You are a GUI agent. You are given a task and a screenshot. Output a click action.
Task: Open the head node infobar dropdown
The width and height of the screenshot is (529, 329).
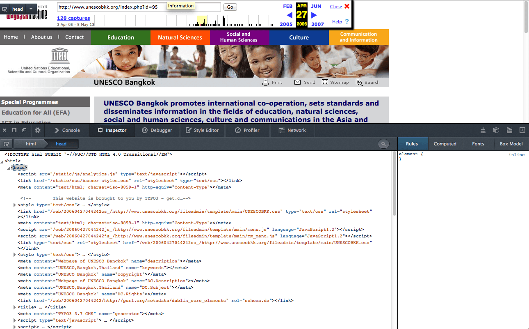coord(31,9)
